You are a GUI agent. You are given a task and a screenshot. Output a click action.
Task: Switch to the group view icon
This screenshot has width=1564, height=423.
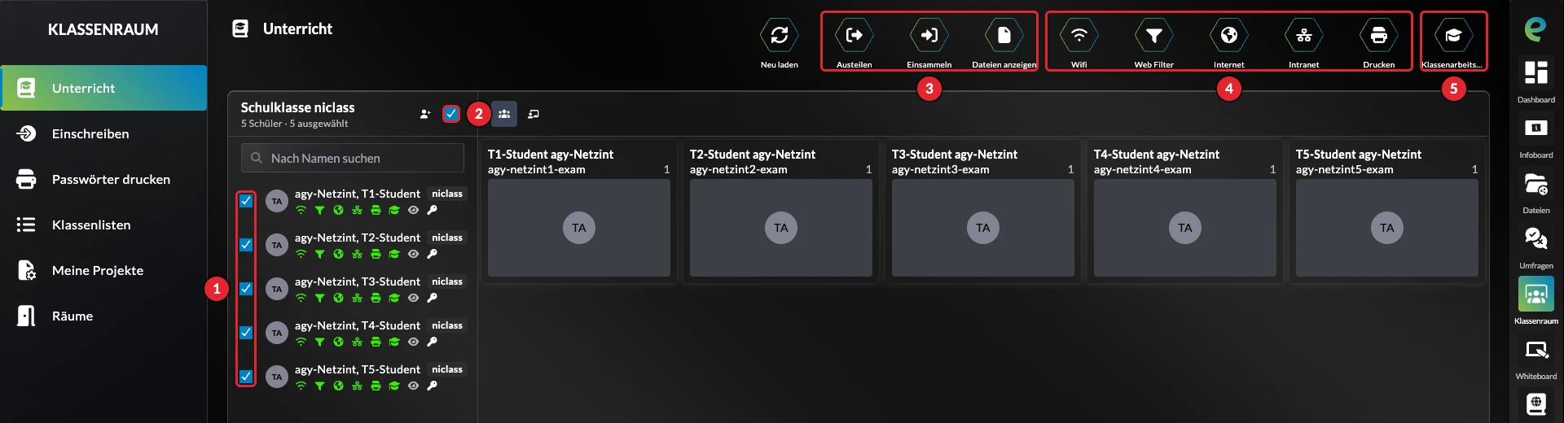pos(504,114)
